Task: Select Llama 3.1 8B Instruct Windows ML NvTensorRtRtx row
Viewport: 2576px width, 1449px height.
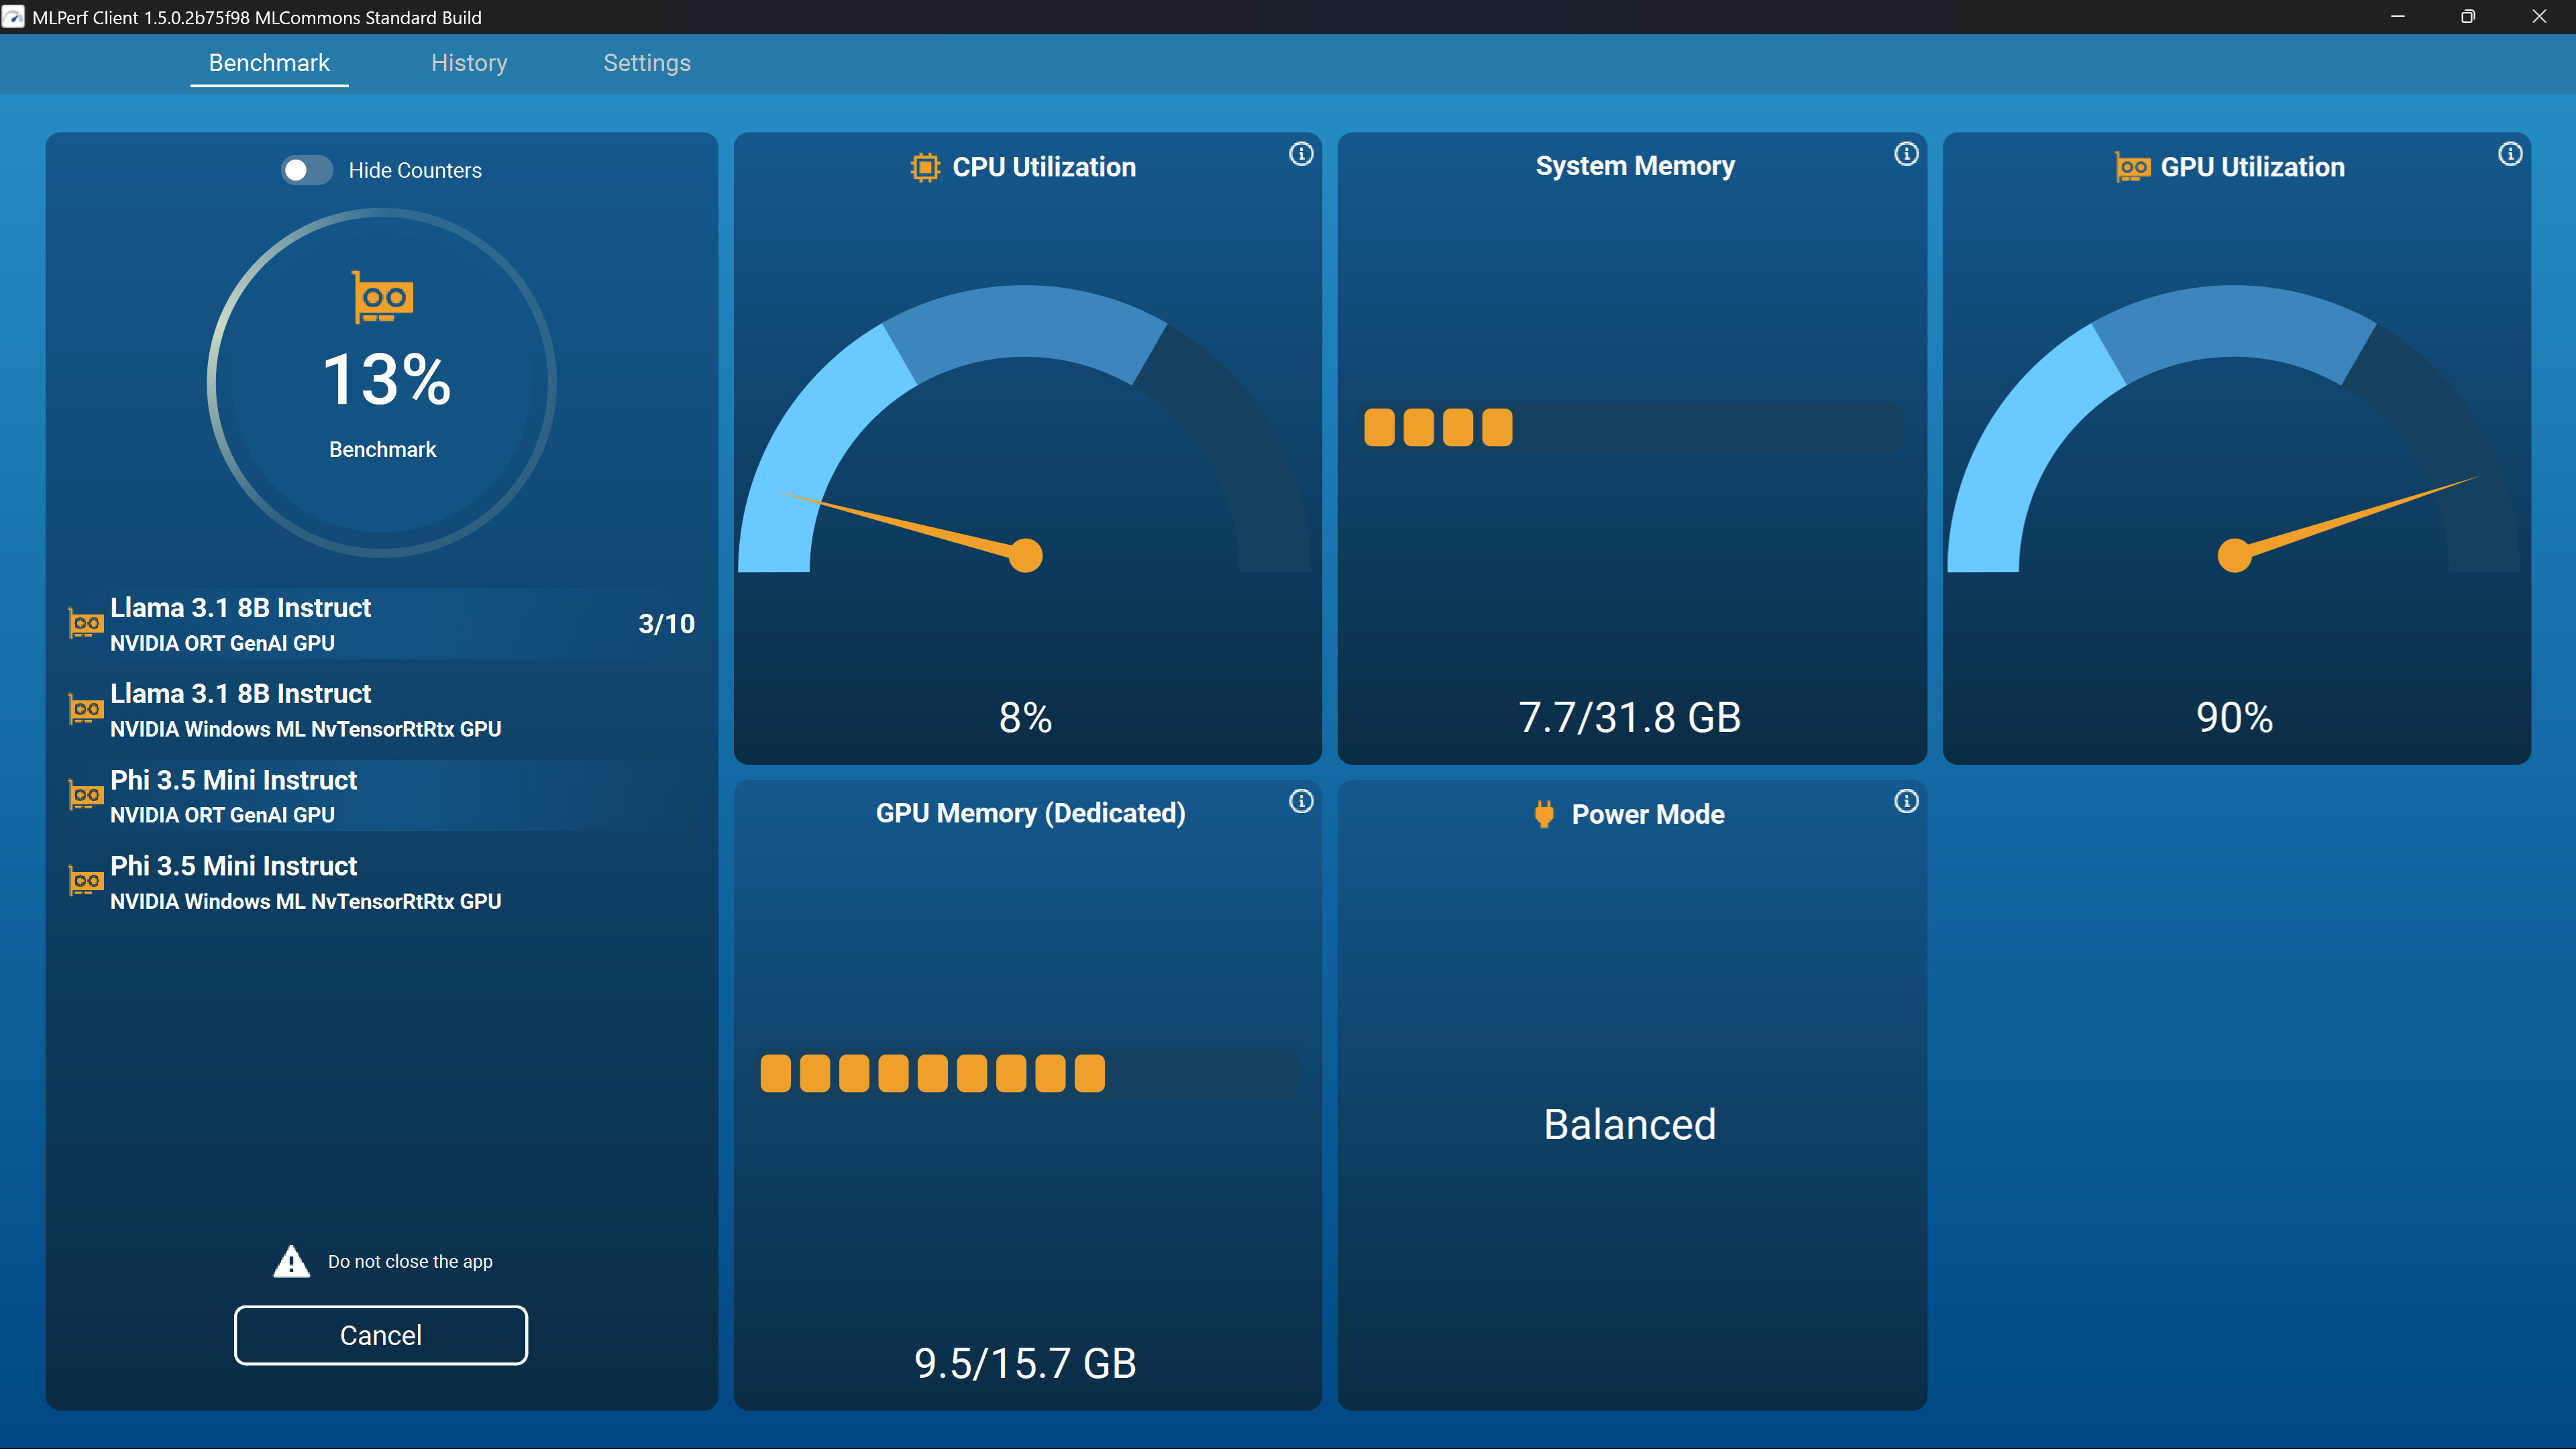Action: [x=382, y=710]
